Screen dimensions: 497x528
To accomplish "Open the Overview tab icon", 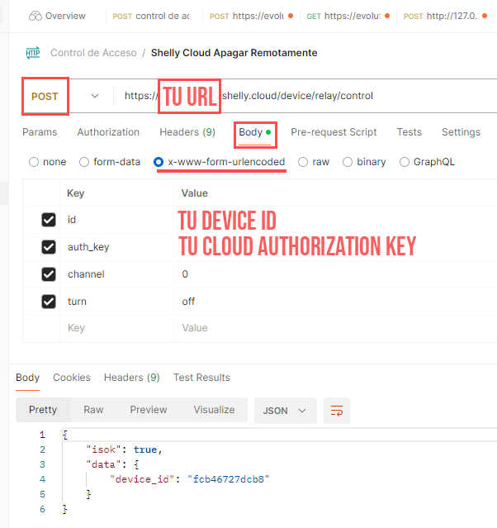I will click(x=35, y=16).
